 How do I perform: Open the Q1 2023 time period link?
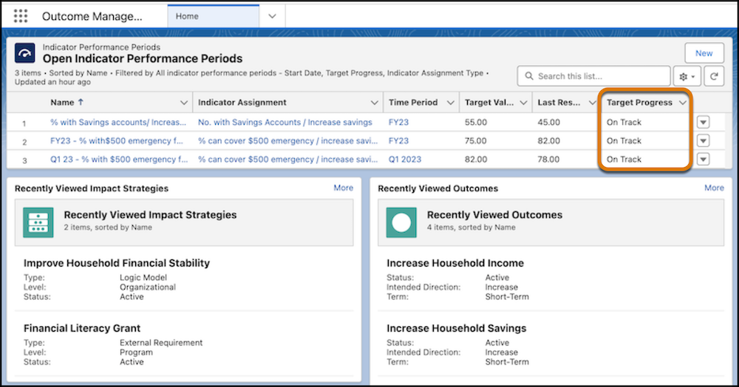pos(405,160)
